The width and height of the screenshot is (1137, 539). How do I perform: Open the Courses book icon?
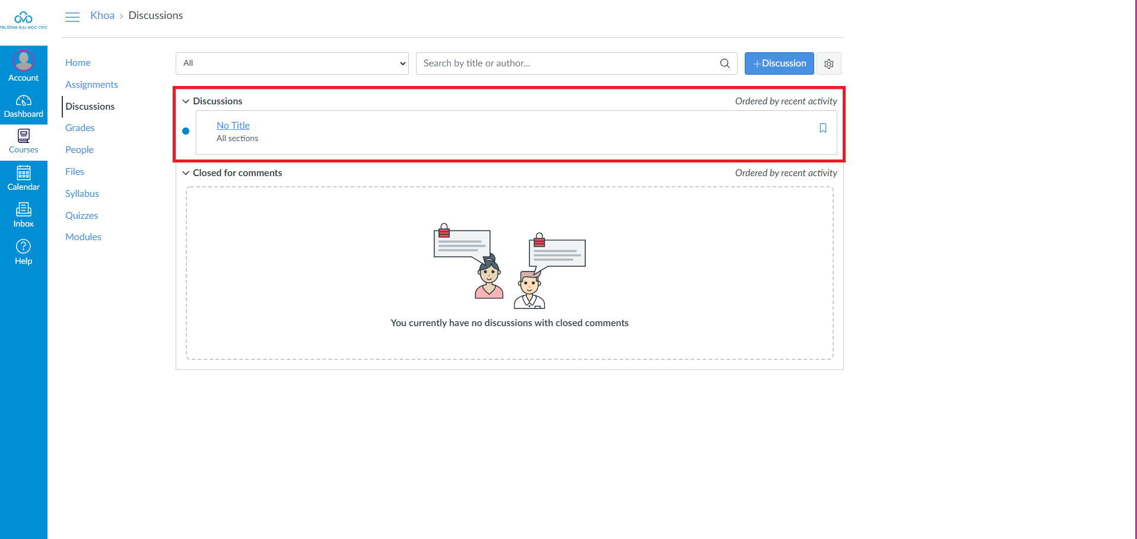click(24, 136)
